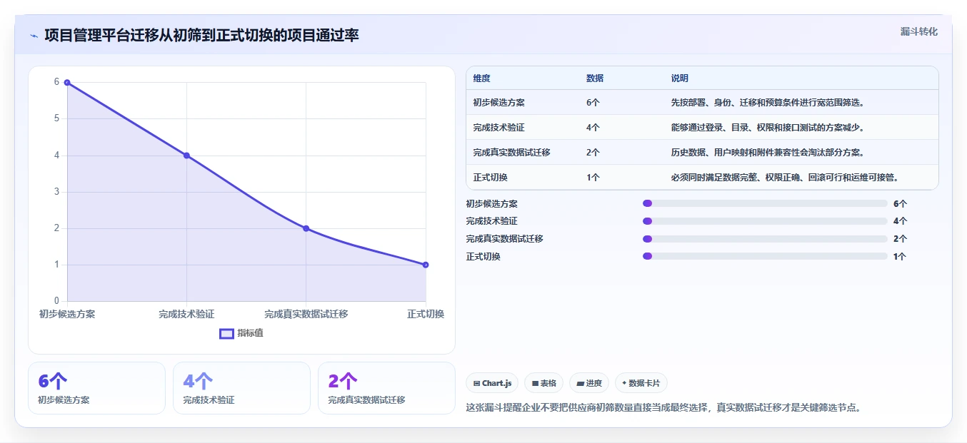
Task: Click progress label 正式切换
Action: [x=483, y=256]
